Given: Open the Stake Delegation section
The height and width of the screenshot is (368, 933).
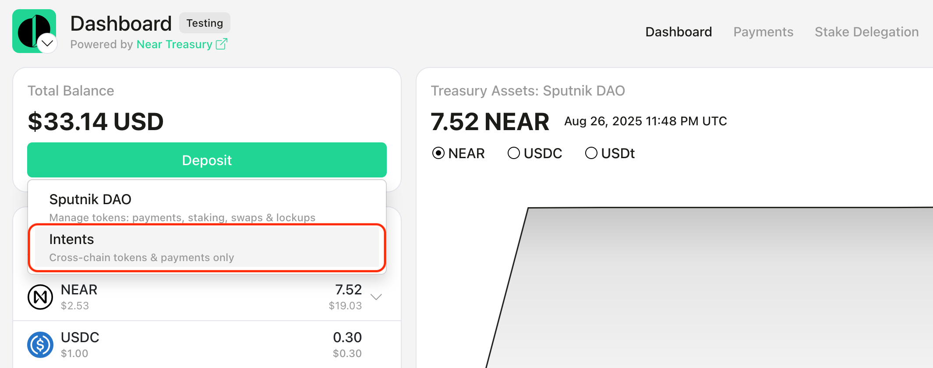Looking at the screenshot, I should tap(866, 32).
